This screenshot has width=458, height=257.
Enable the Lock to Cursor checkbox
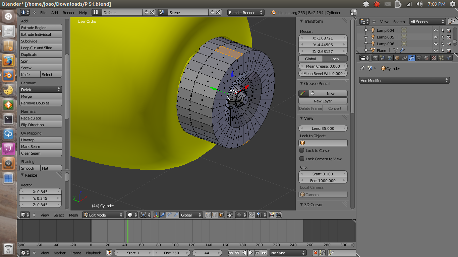[301, 150]
